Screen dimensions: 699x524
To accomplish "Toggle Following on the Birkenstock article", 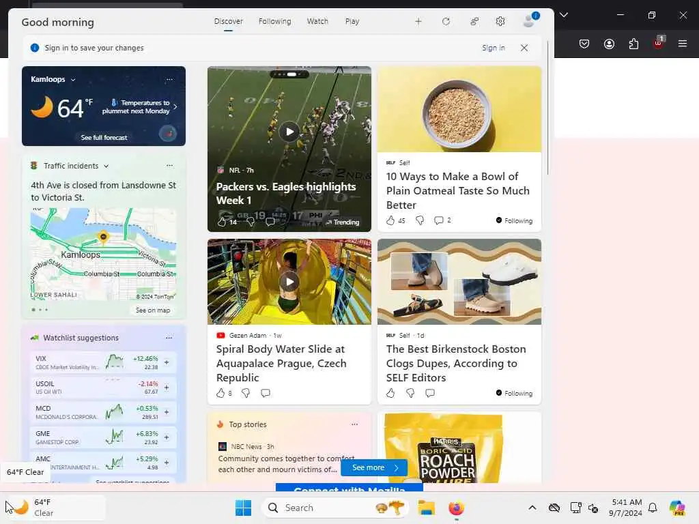I will [514, 393].
